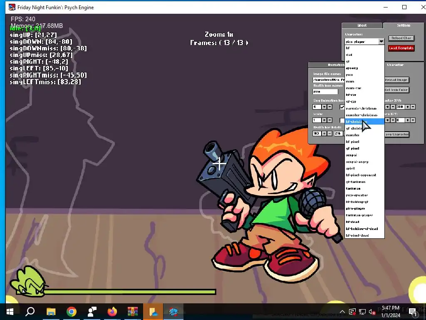Click the Save Character button
This screenshot has height=320, width=426.
coord(397,135)
